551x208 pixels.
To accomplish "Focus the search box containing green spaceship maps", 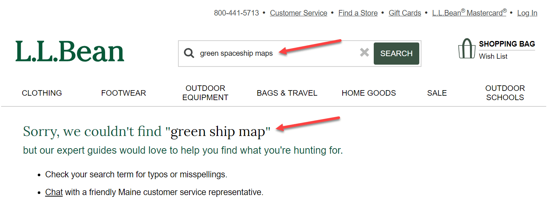I will (x=276, y=54).
